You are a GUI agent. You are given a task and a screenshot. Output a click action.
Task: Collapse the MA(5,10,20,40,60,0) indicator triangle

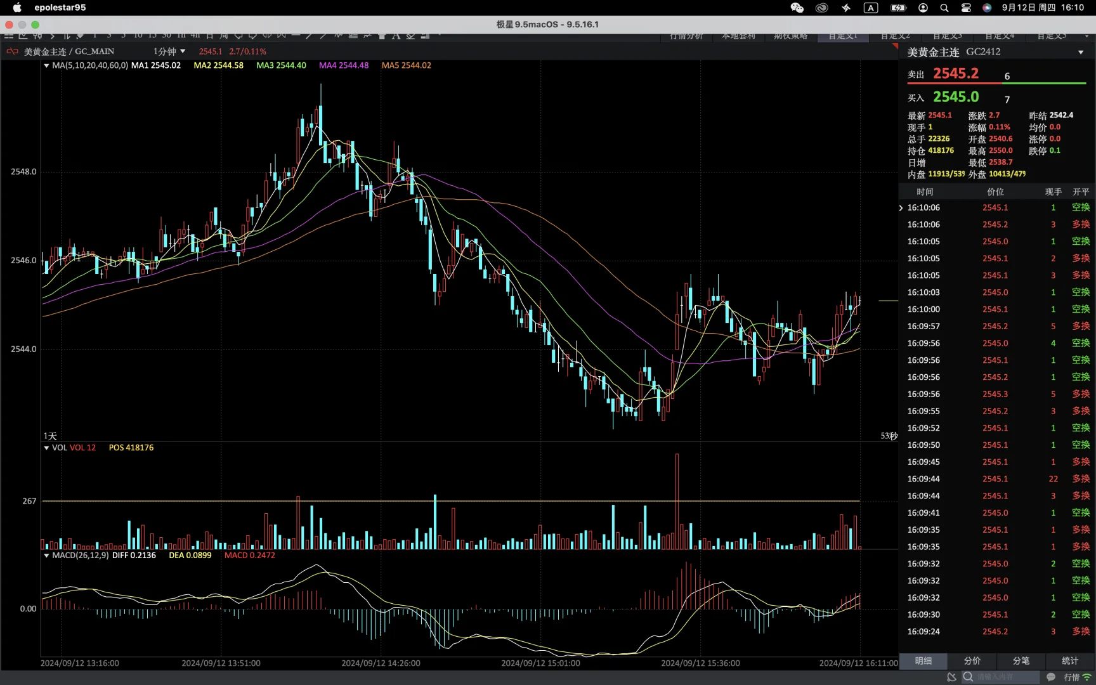pos(46,65)
